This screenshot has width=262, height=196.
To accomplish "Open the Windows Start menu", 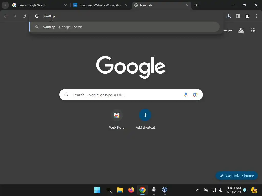I will pyautogui.click(x=97, y=190).
